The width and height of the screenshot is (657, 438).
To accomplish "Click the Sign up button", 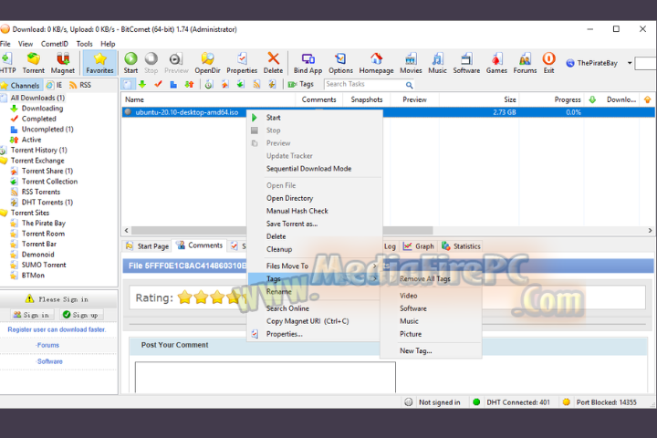I will point(81,315).
